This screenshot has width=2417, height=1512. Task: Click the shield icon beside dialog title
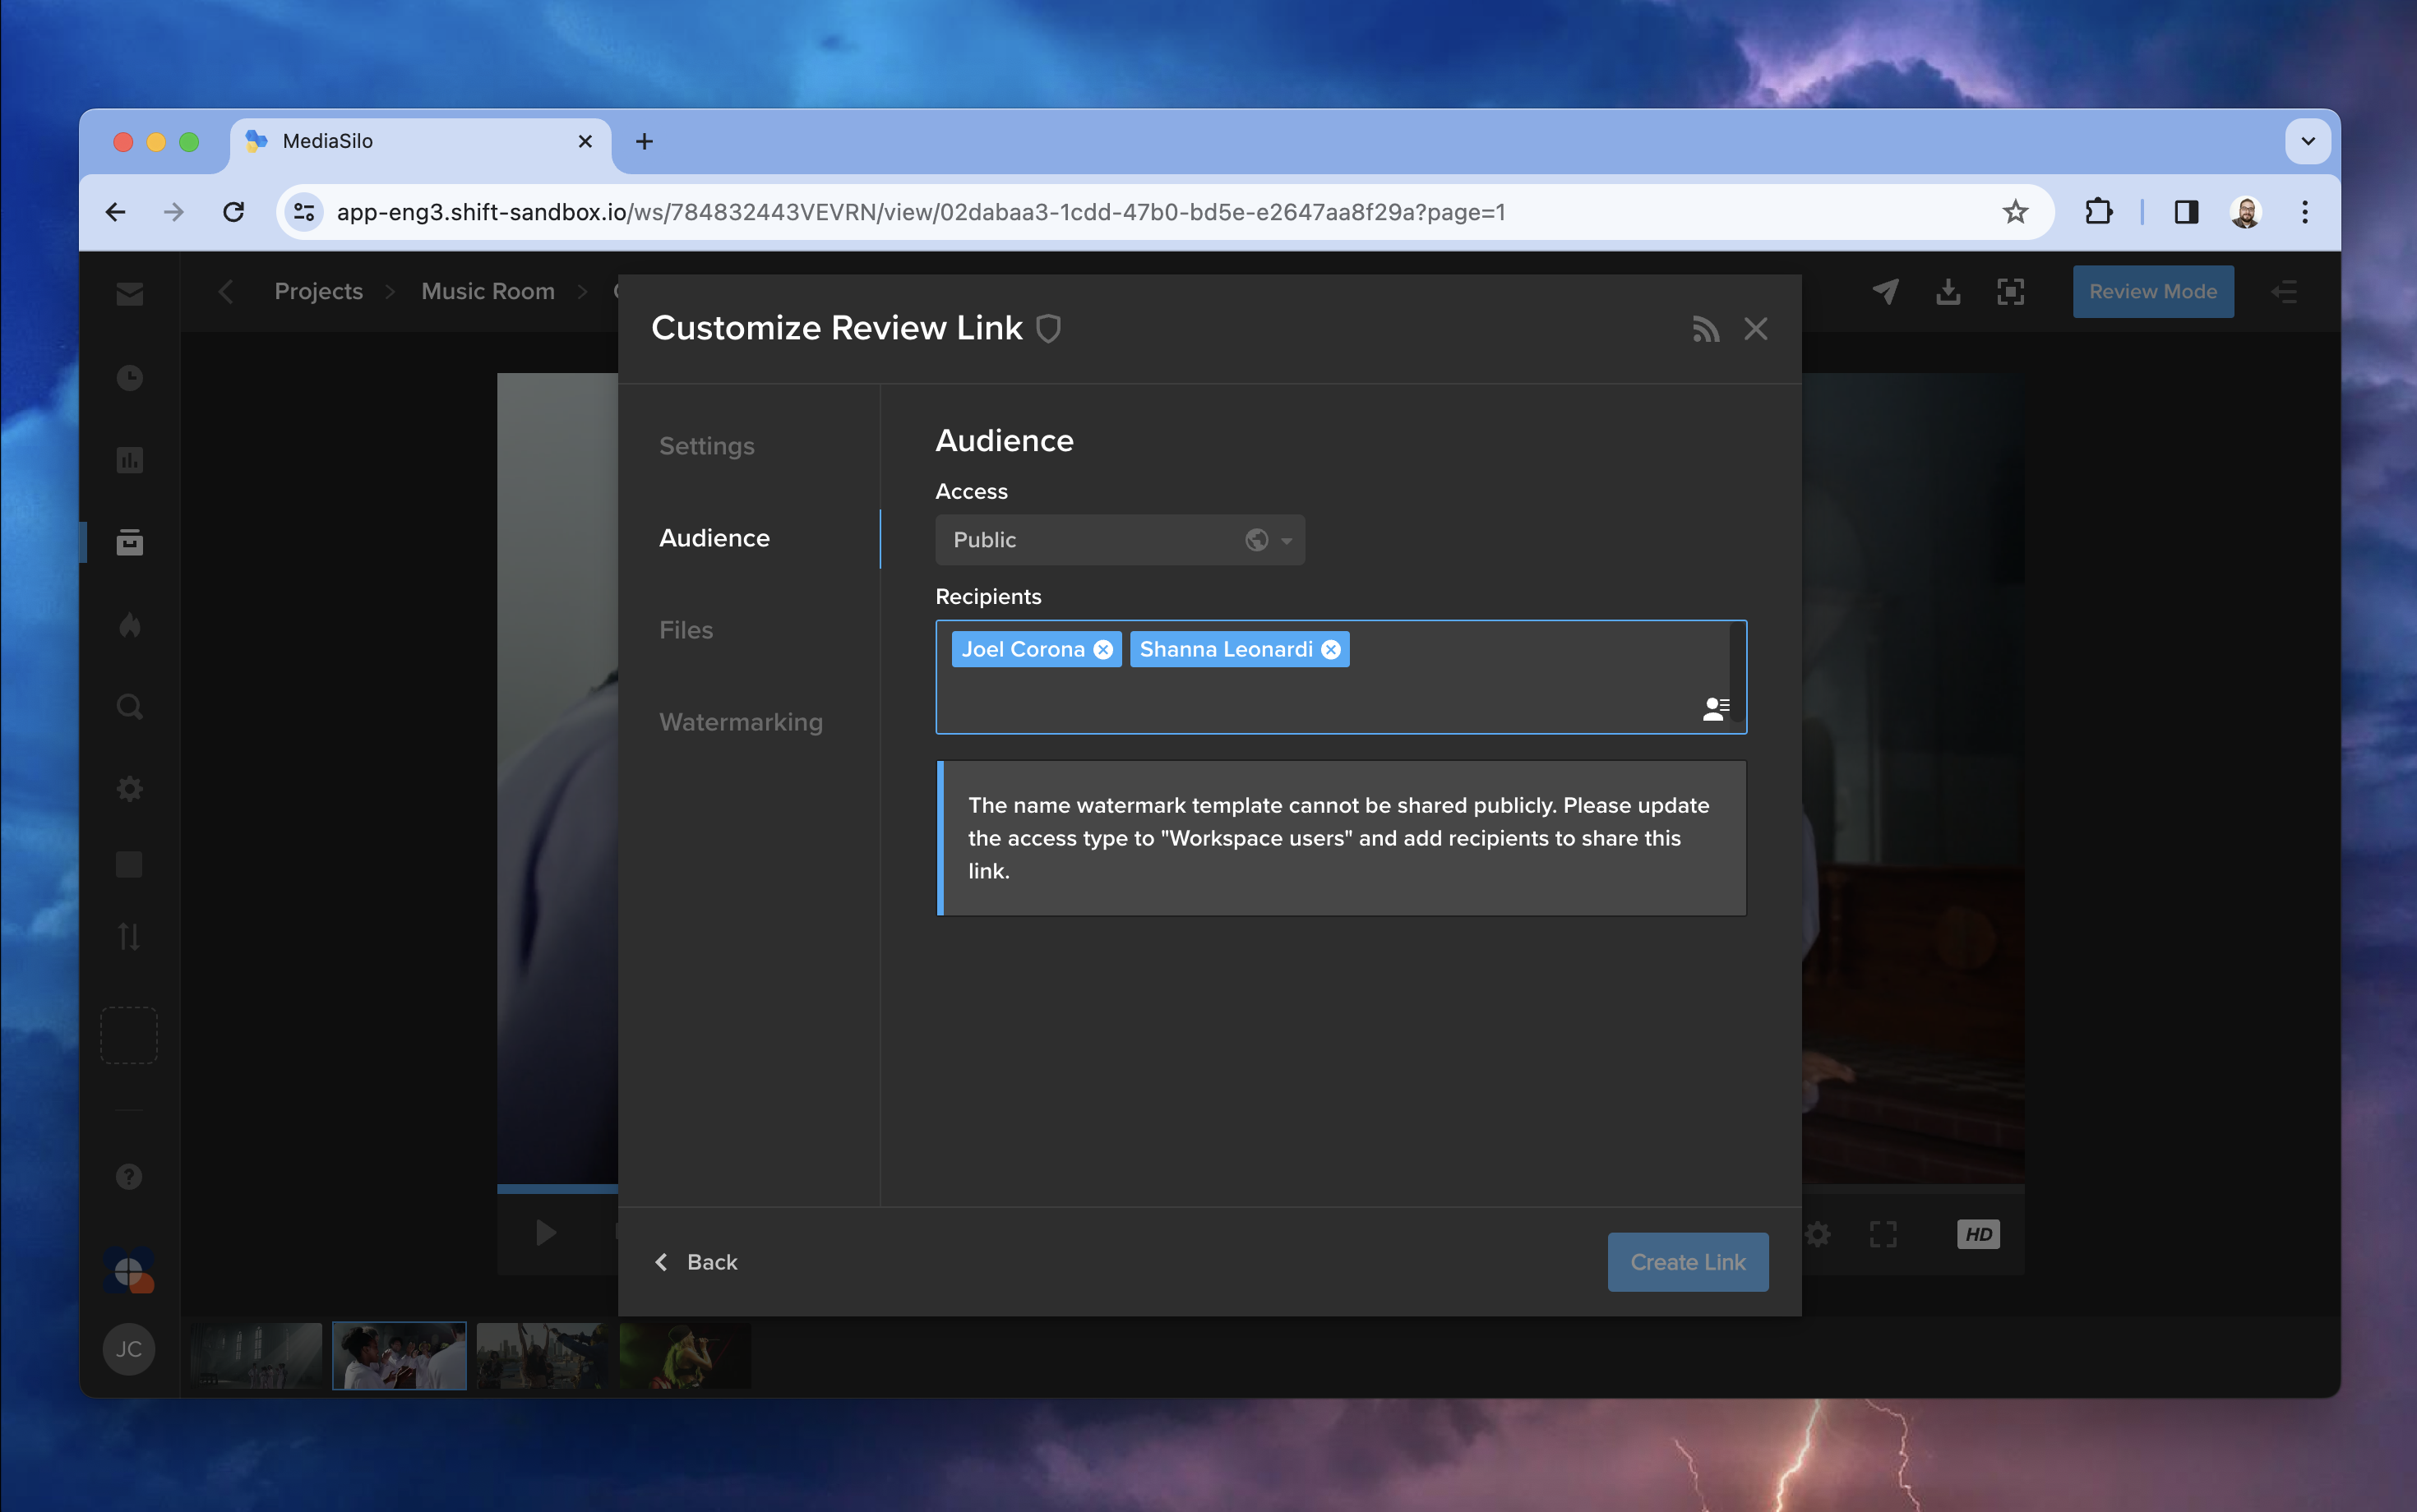click(1048, 328)
